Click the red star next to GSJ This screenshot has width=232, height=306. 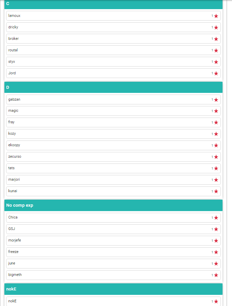[216, 229]
